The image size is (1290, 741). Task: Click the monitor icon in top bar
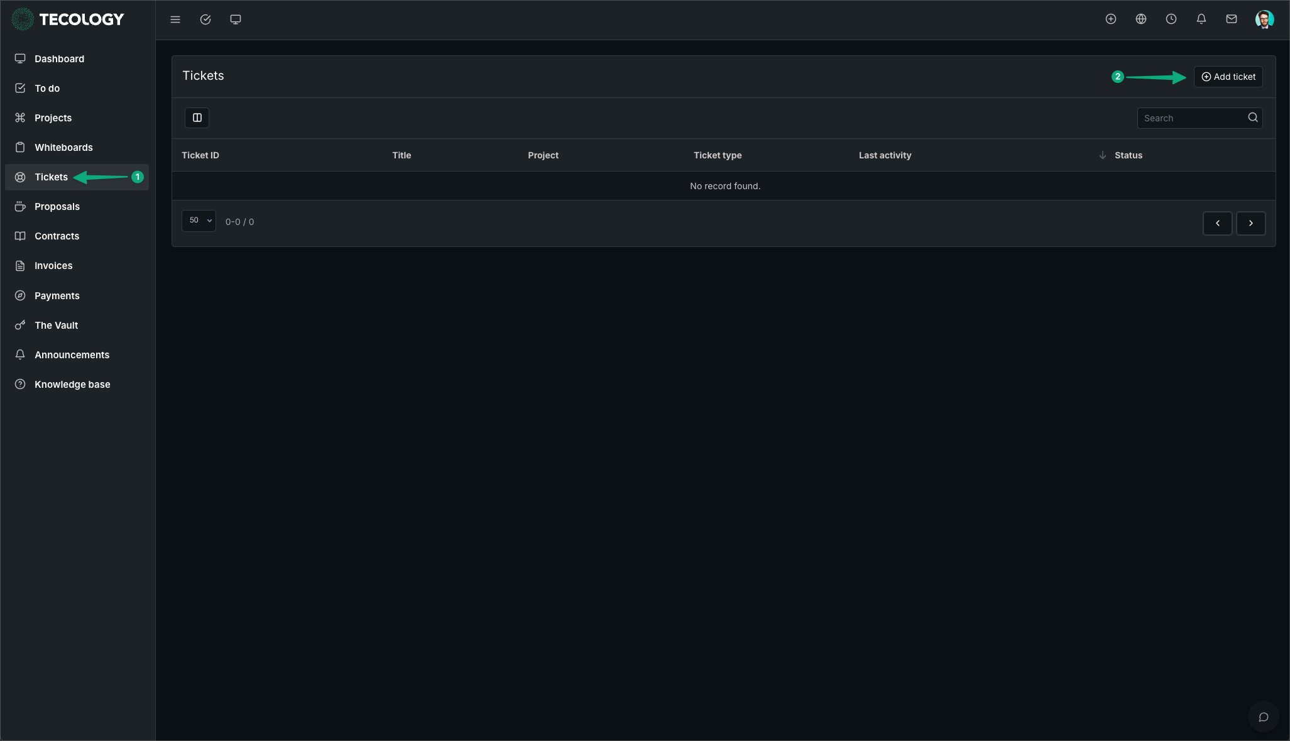(x=236, y=19)
